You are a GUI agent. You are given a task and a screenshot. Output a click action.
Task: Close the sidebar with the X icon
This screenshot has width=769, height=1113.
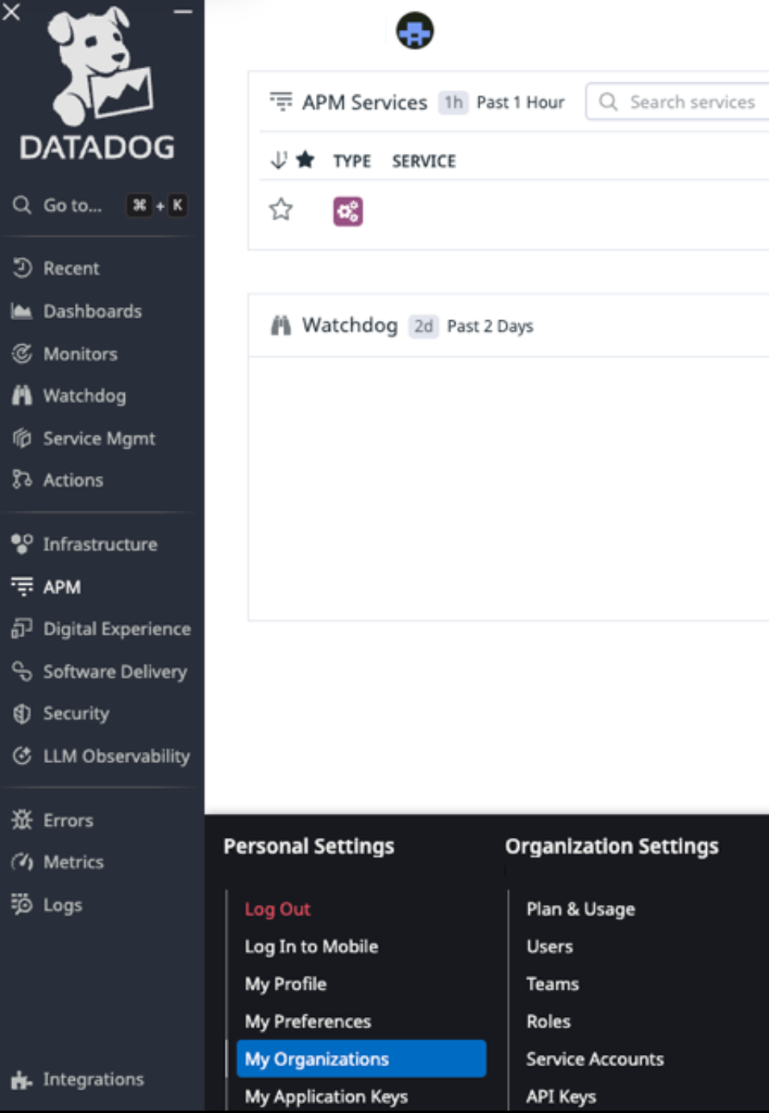(11, 12)
